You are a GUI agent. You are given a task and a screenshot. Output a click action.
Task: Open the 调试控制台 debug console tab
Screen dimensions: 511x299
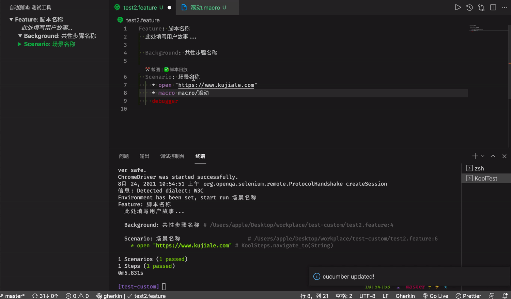coord(172,156)
